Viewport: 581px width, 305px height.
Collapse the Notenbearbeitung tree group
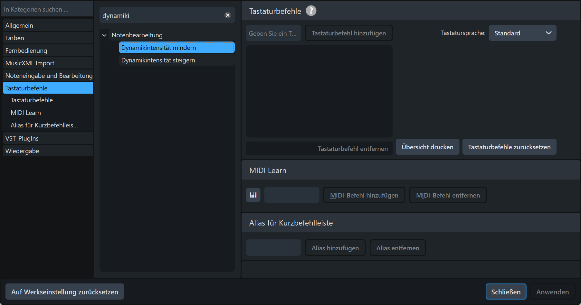tap(104, 35)
